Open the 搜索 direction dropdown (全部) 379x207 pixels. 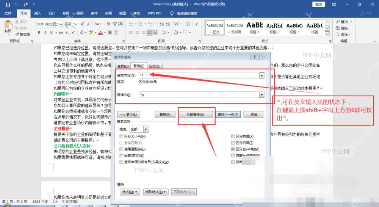click(146, 129)
